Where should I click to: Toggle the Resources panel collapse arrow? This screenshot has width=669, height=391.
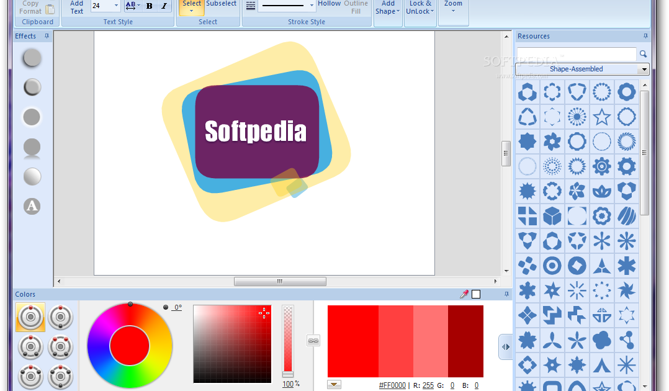pyautogui.click(x=506, y=347)
